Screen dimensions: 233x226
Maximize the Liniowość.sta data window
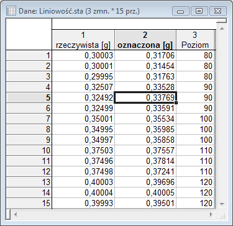point(199,11)
